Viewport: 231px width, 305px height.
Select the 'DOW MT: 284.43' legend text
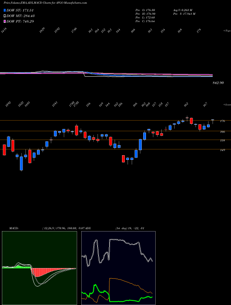(x=21, y=16)
